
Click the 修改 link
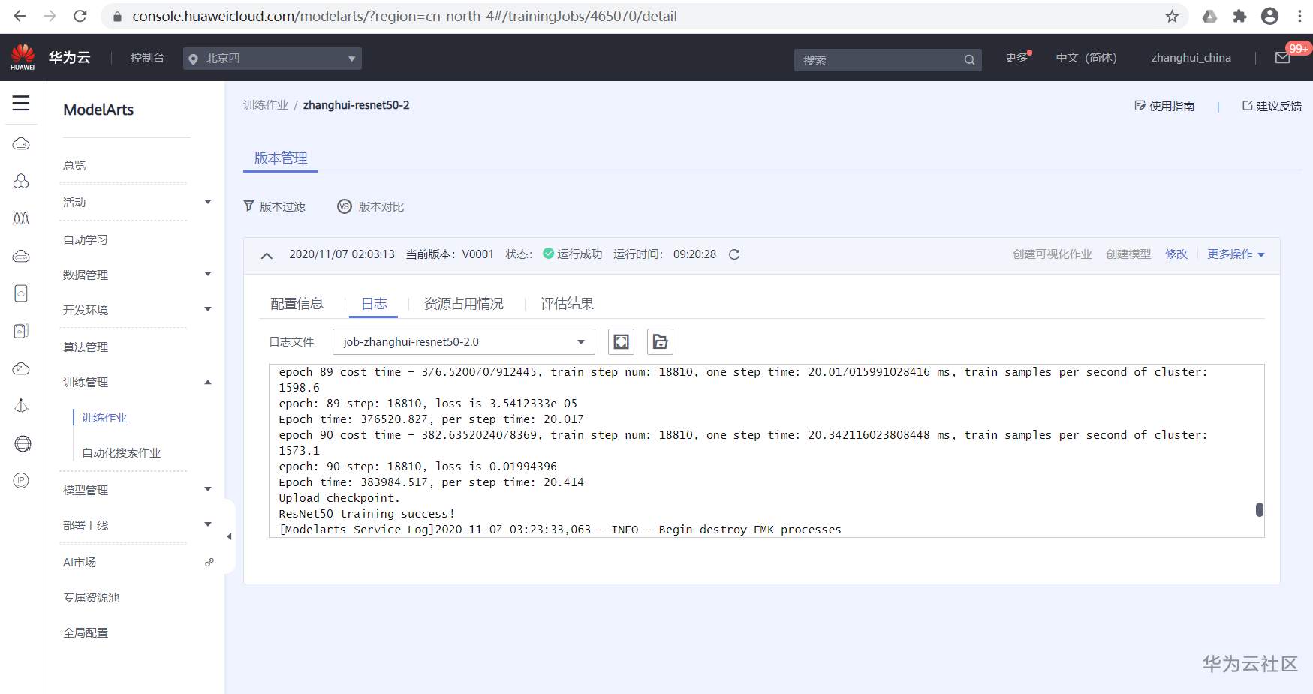tap(1176, 254)
